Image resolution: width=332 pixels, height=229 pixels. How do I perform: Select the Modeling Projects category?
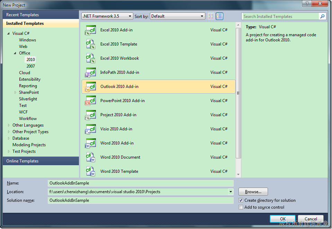coord(29,145)
